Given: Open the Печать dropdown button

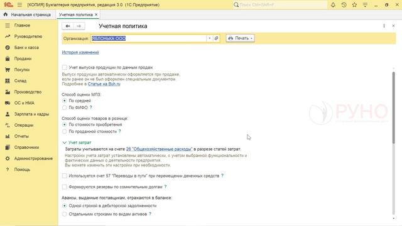Looking at the screenshot, I should (x=240, y=38).
